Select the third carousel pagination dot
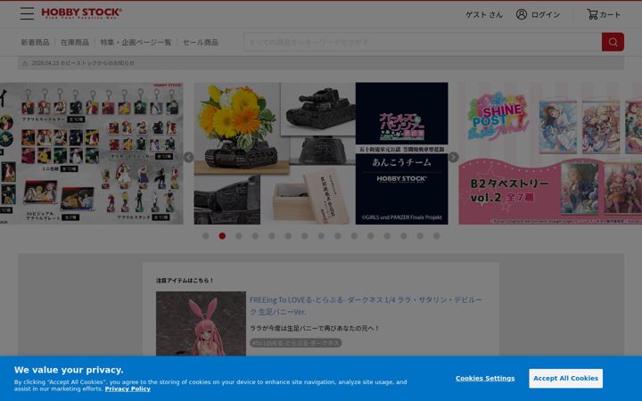The height and width of the screenshot is (401, 642). 239,236
